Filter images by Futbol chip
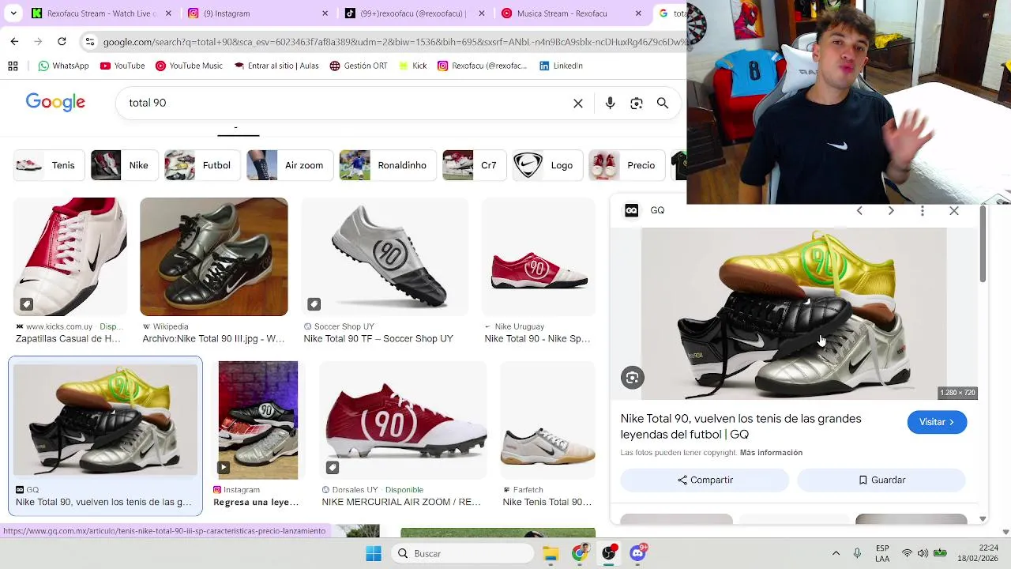This screenshot has width=1011, height=569. click(201, 165)
